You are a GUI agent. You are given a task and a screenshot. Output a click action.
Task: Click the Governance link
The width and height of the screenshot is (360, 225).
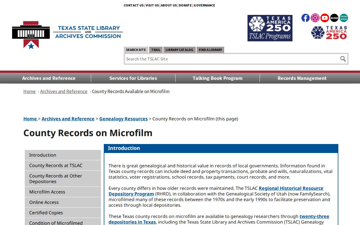(x=204, y=5)
